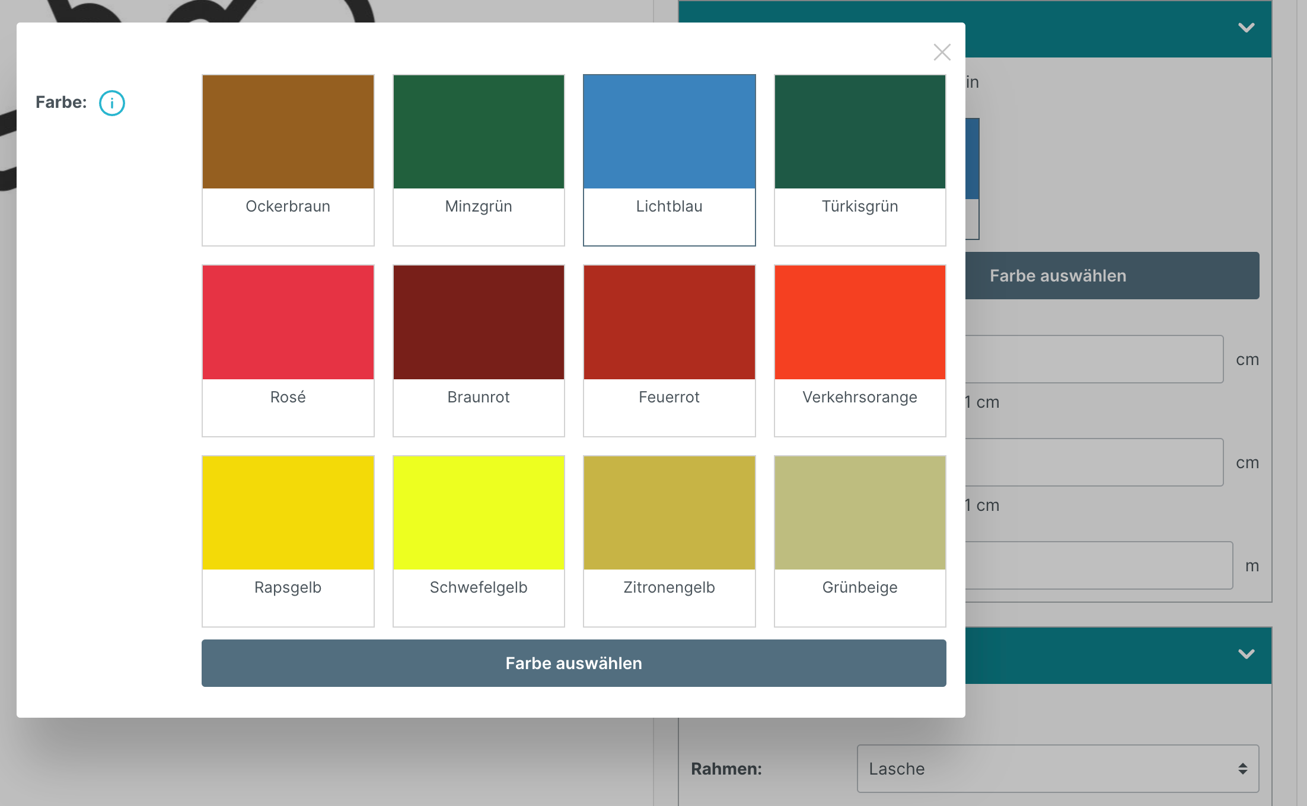Close the color picker dialog

click(x=942, y=52)
